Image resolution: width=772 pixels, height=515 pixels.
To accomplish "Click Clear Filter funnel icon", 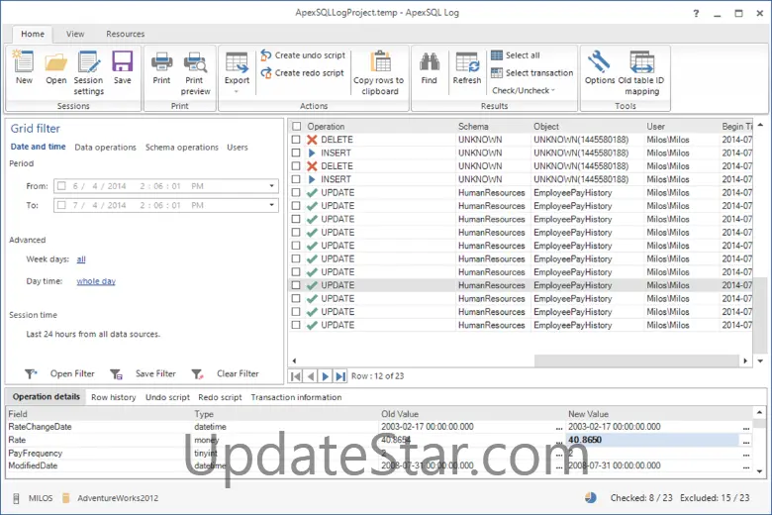I will tap(197, 374).
